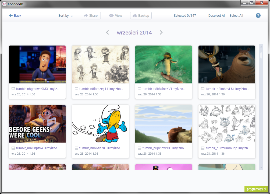Click device icon beside tumblr_n8rmumm3bp1rnyizh

point(203,148)
